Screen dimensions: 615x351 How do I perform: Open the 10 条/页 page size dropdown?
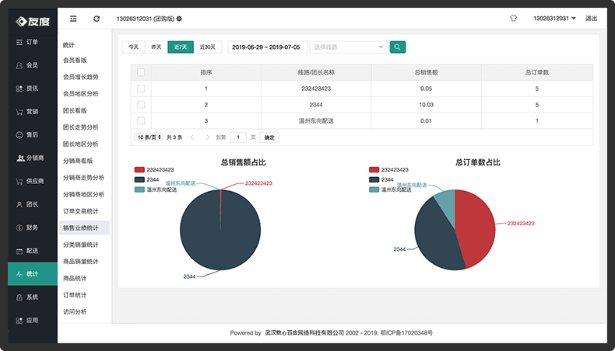[x=148, y=137]
